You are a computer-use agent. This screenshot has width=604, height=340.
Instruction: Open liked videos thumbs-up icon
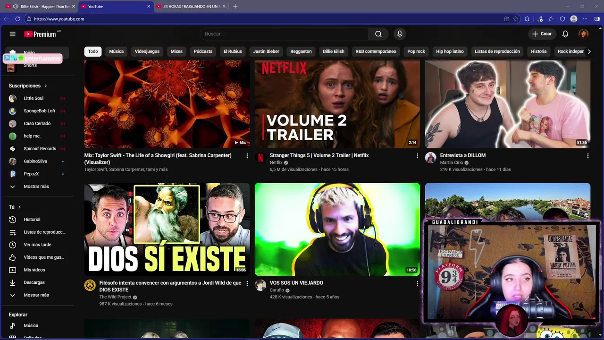[x=13, y=257]
